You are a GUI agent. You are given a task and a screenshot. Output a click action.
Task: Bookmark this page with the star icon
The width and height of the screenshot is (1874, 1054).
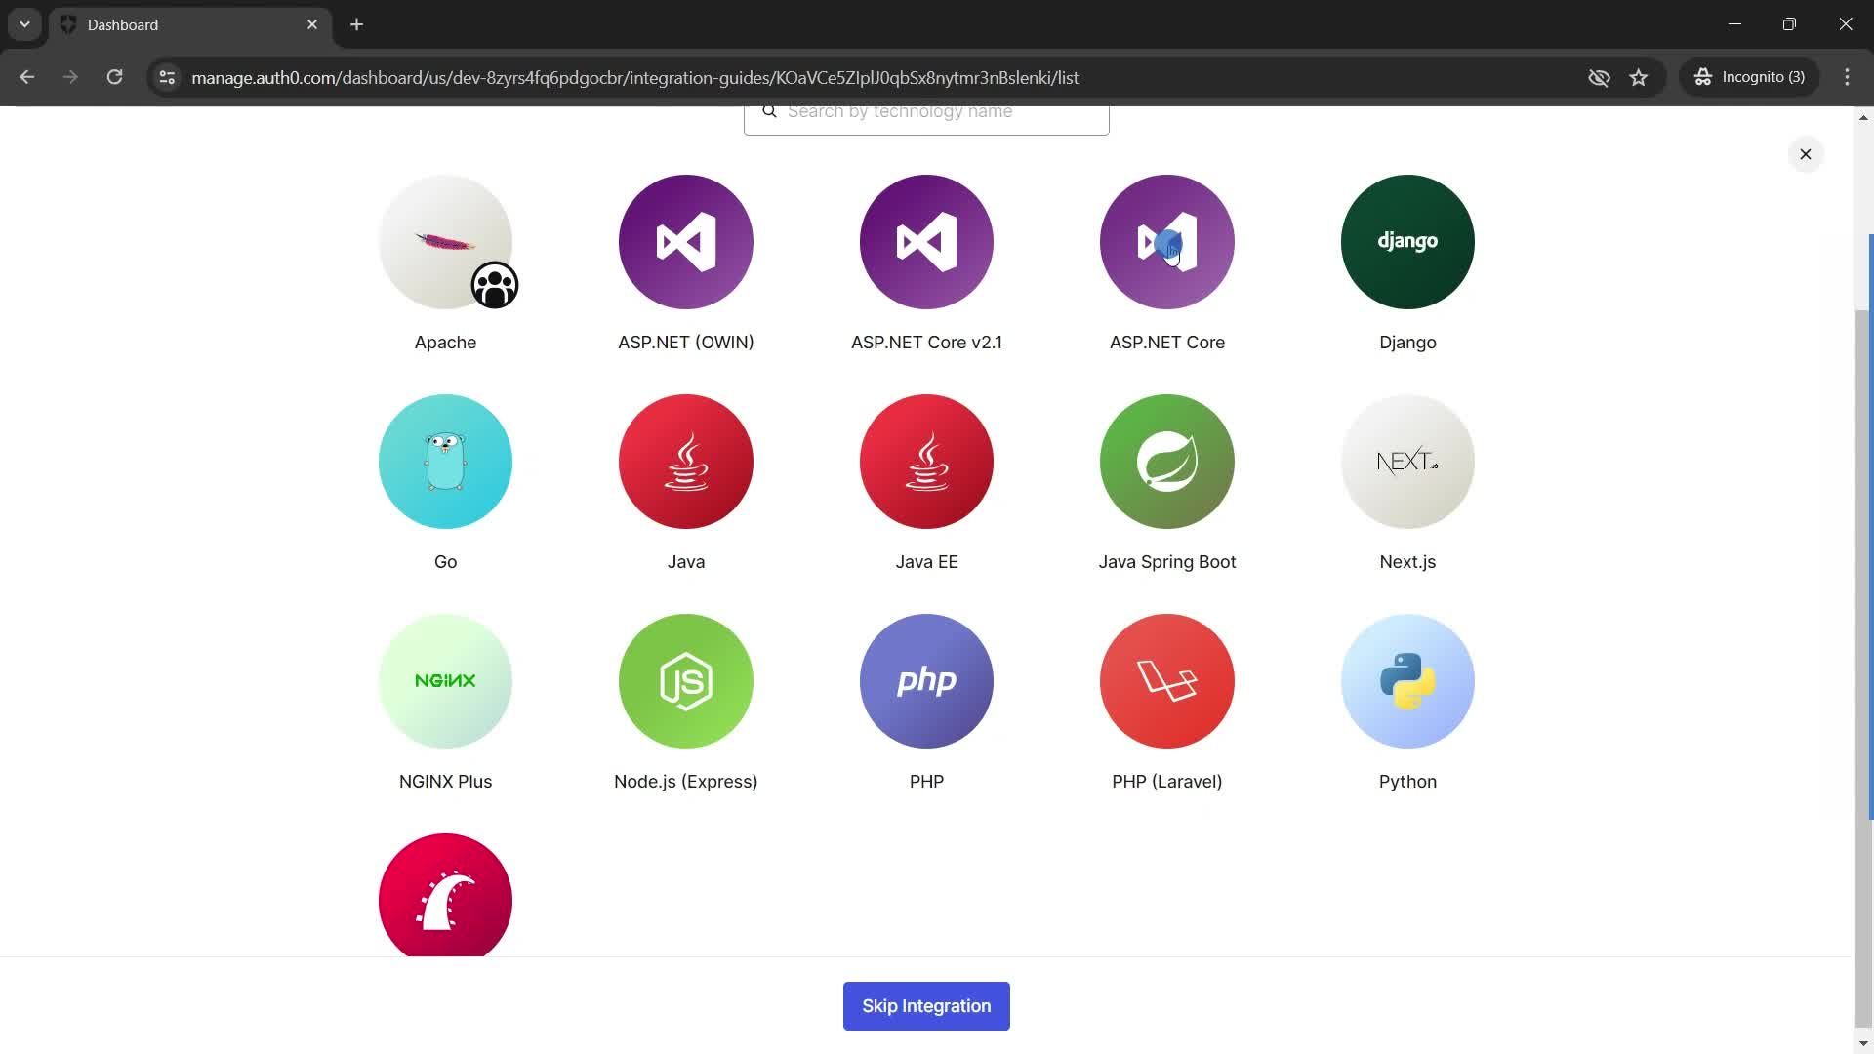[x=1639, y=77]
